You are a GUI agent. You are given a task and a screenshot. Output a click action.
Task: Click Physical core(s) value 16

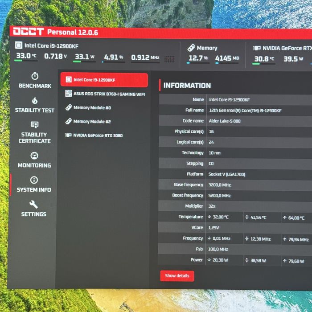(211, 131)
